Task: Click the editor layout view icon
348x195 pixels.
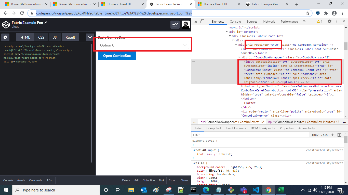Action: click(x=175, y=25)
